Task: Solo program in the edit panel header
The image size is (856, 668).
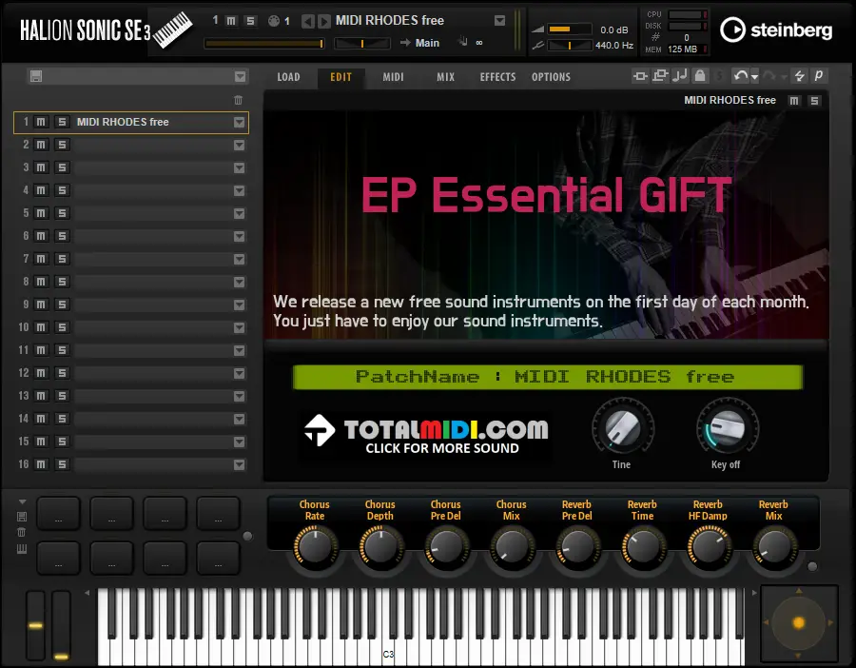Action: pos(814,101)
